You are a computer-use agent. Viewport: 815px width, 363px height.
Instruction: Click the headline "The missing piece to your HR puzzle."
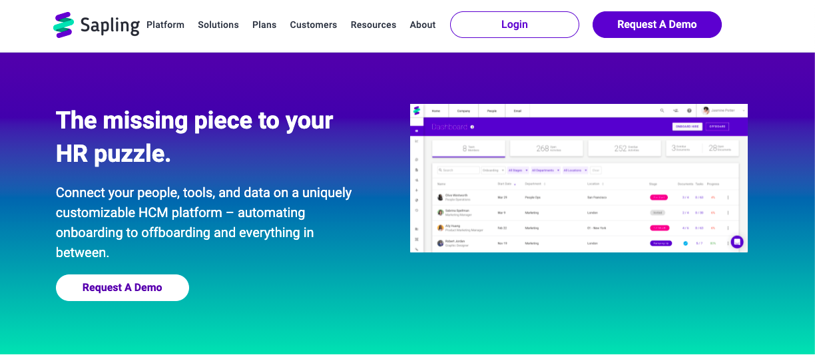point(194,137)
